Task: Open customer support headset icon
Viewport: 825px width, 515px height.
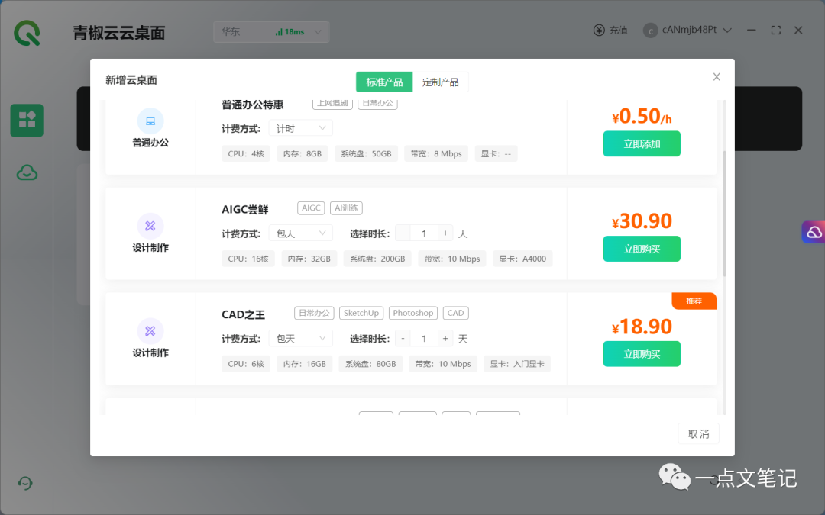Action: (x=25, y=482)
